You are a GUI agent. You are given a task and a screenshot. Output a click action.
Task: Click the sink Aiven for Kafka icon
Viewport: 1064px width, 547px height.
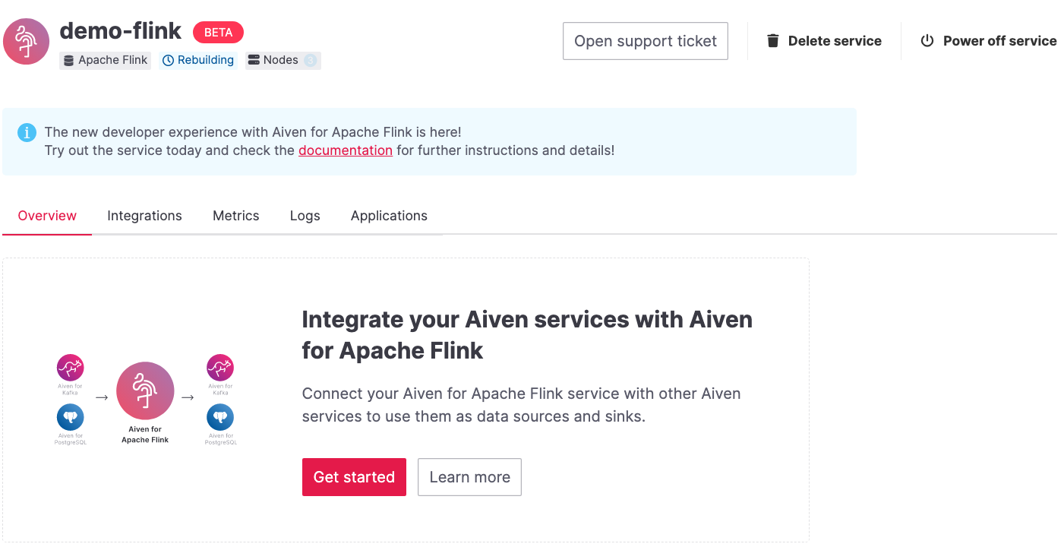click(220, 368)
